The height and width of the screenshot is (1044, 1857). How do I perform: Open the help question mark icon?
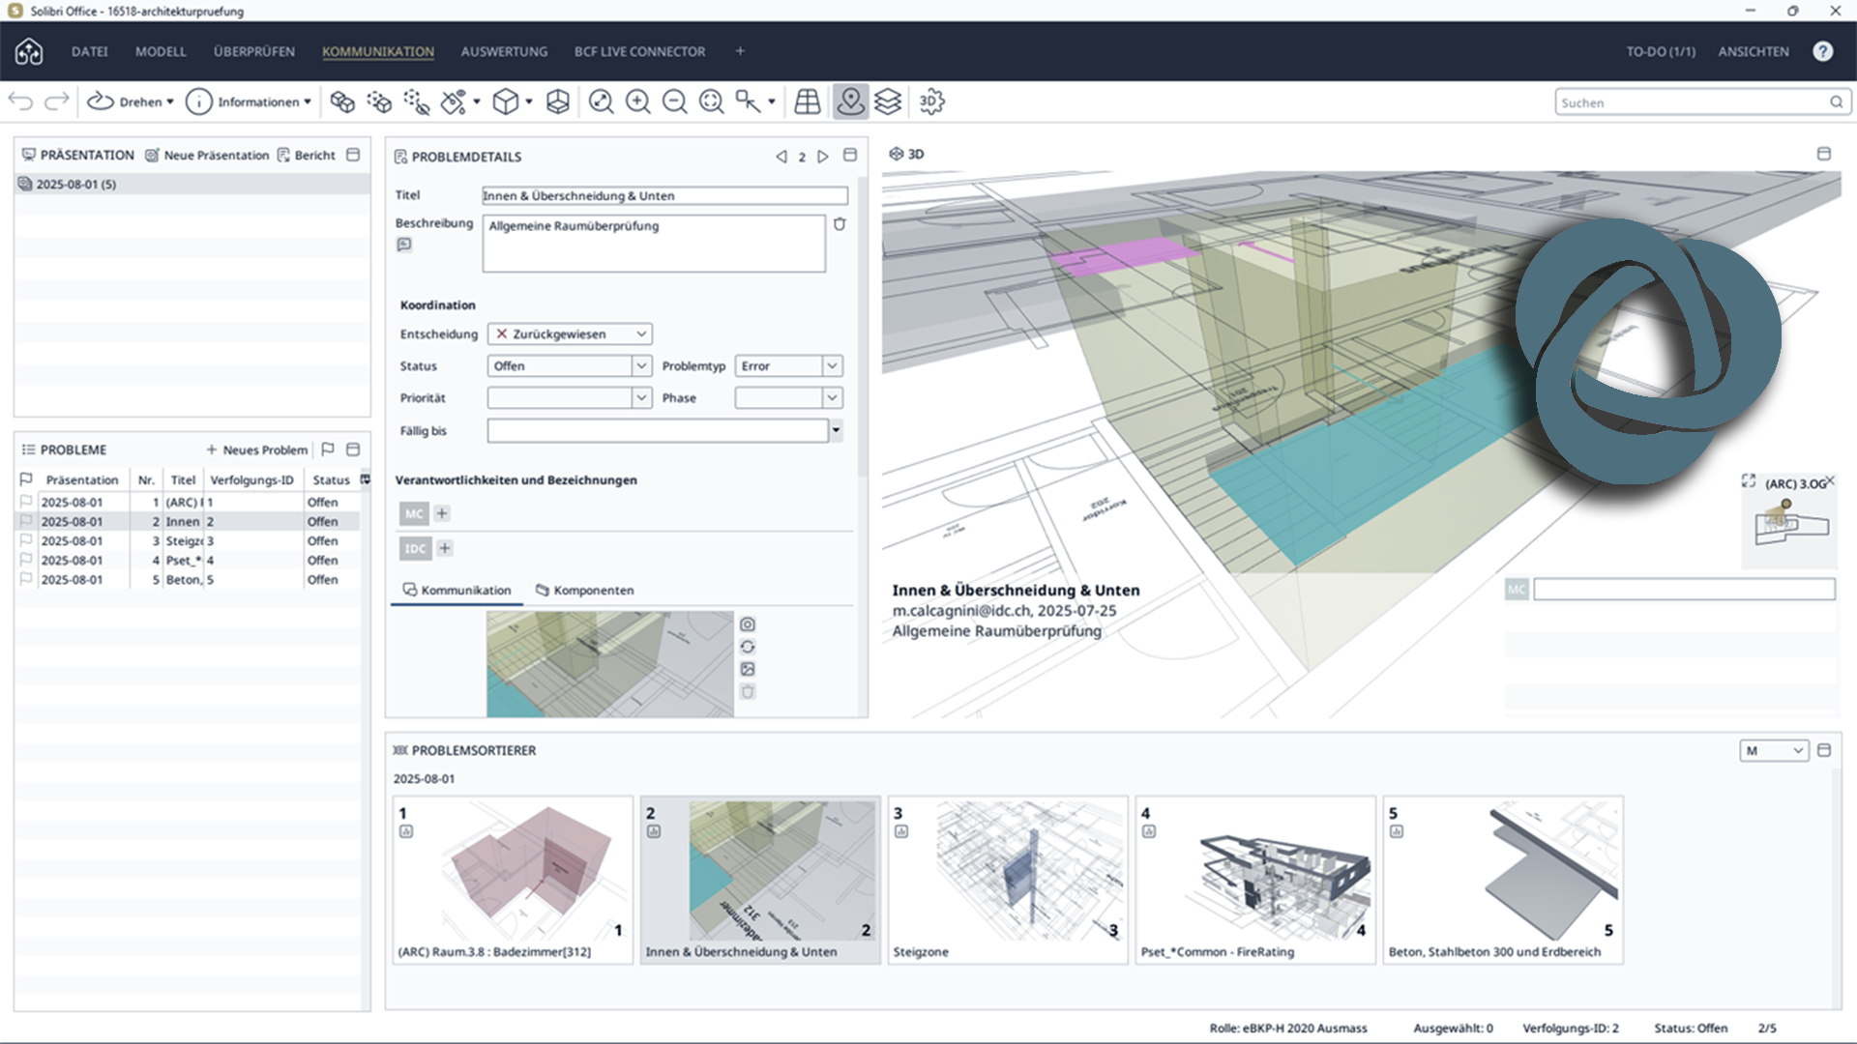pyautogui.click(x=1822, y=51)
